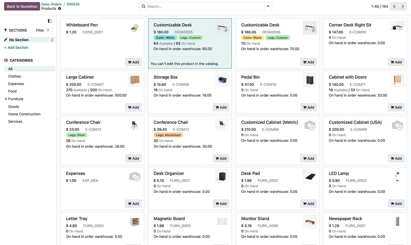Click the + Add Section link
Viewport: 411px width, 245px height.
(x=16, y=48)
